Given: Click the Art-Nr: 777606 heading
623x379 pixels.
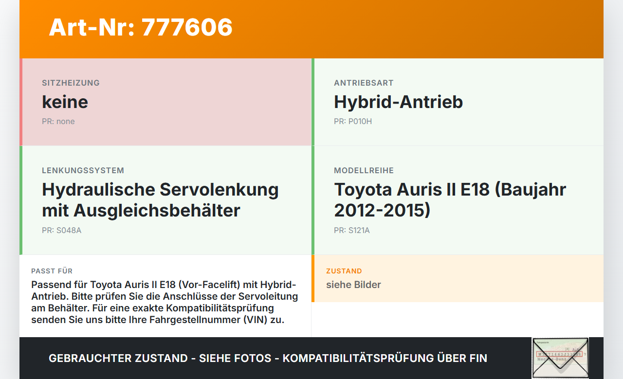Looking at the screenshot, I should (141, 27).
